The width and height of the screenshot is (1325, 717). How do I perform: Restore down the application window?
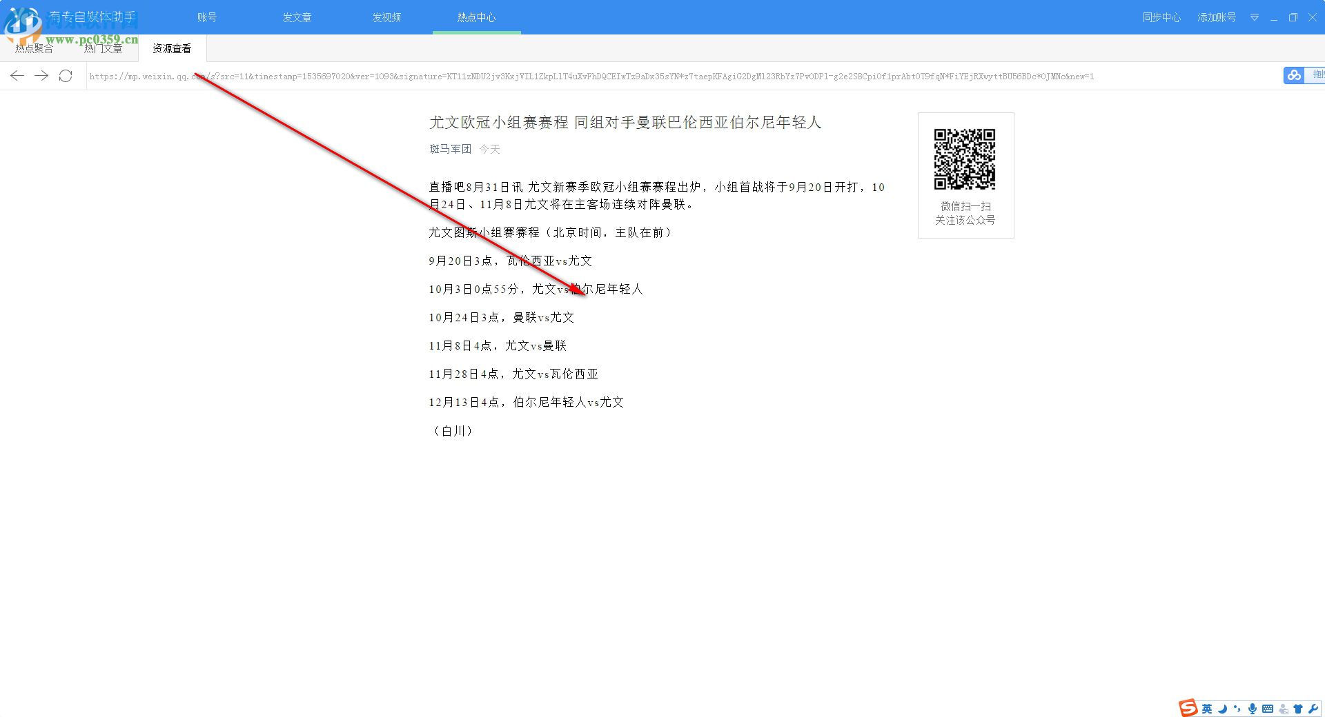pos(1293,17)
